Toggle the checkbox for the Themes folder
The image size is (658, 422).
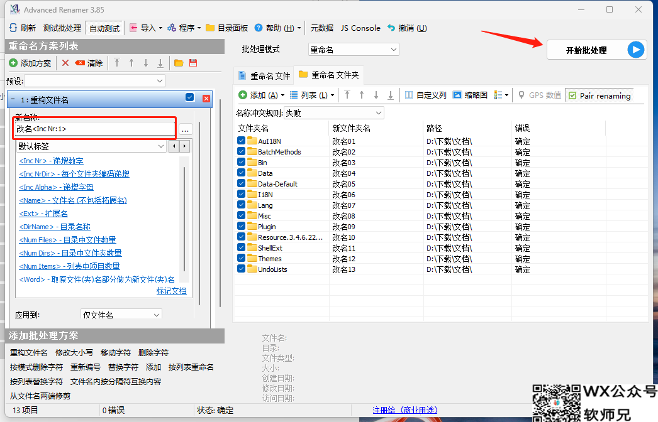[x=242, y=258]
